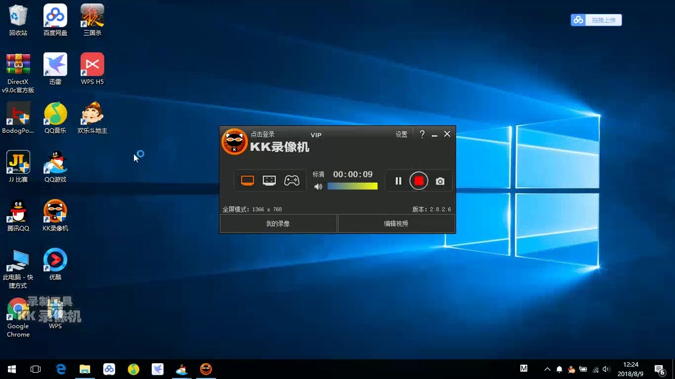Open QQ音乐 desktop icon

pos(55,118)
